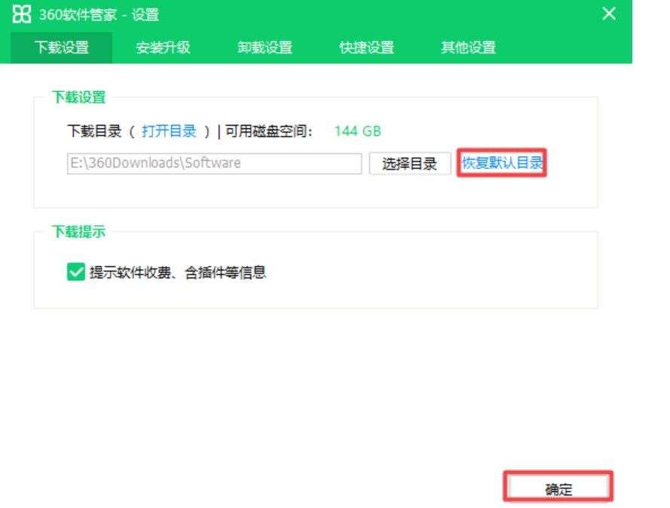Click the 选择目录 button
Screen dimensions: 670x508
410,164
